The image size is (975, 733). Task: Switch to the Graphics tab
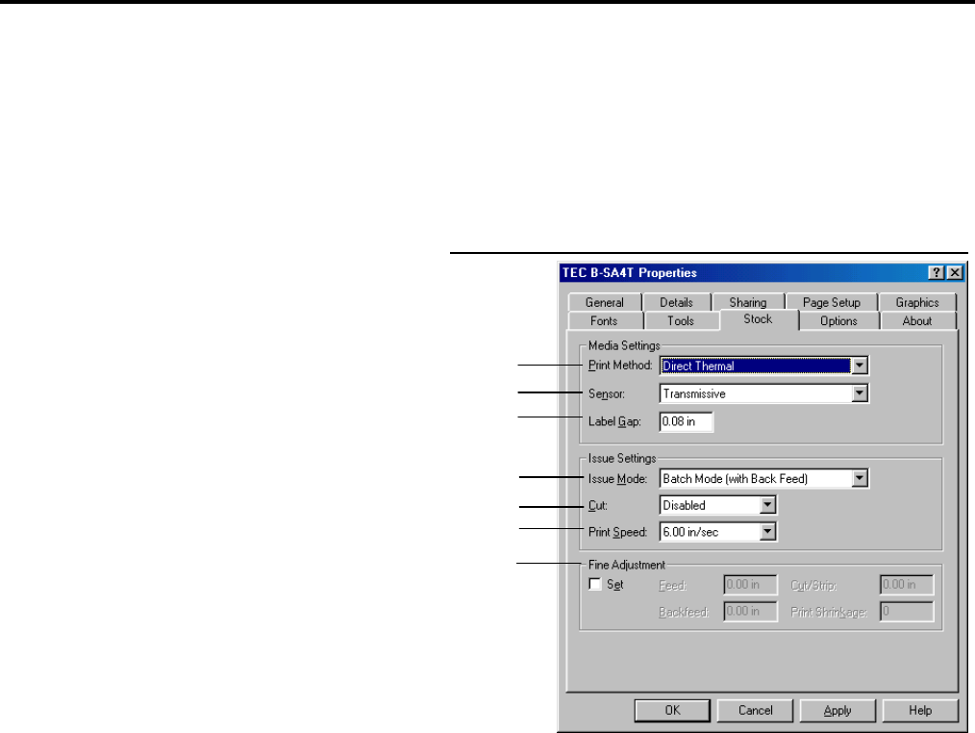(917, 302)
